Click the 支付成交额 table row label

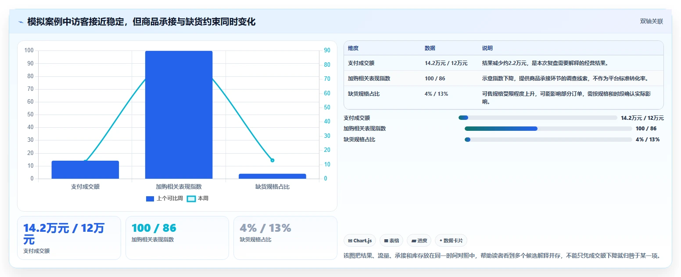(x=361, y=63)
